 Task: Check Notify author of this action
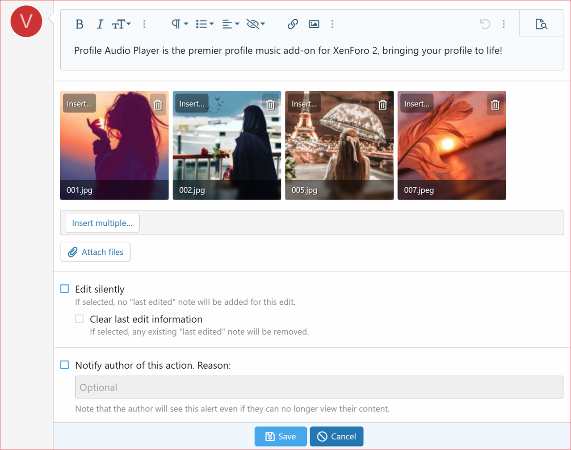(65, 365)
